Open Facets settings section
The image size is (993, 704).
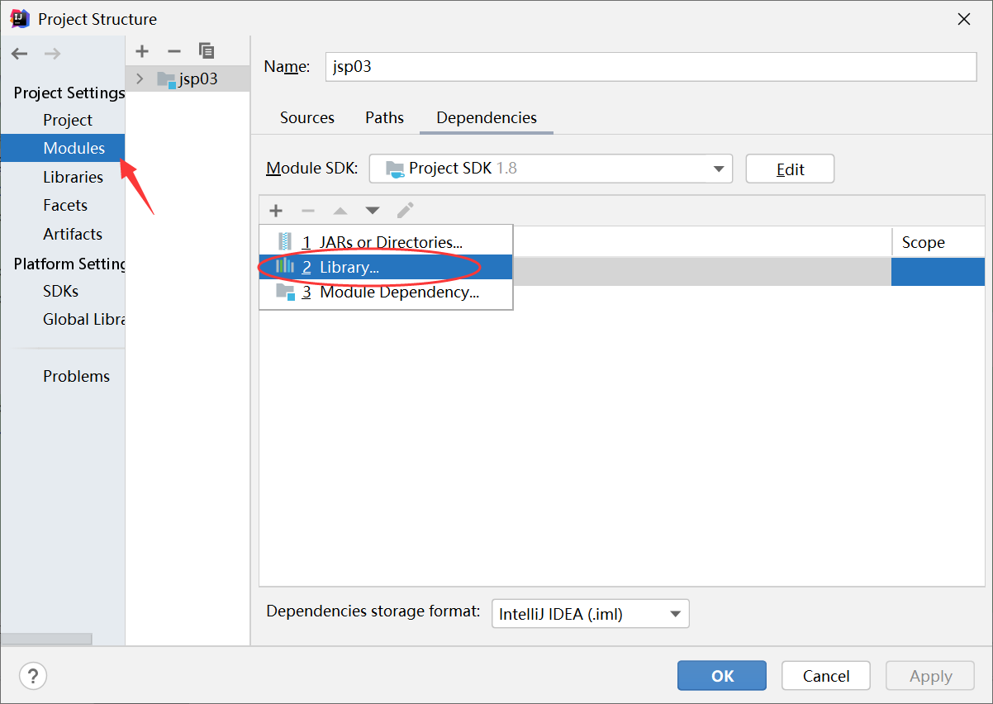(x=65, y=205)
